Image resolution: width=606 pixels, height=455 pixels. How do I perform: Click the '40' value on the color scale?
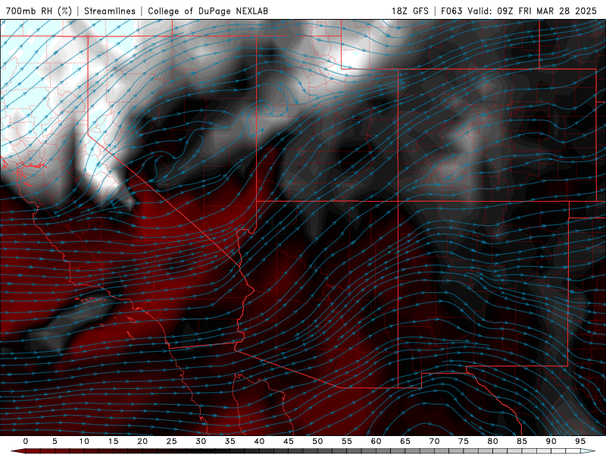pos(259,441)
